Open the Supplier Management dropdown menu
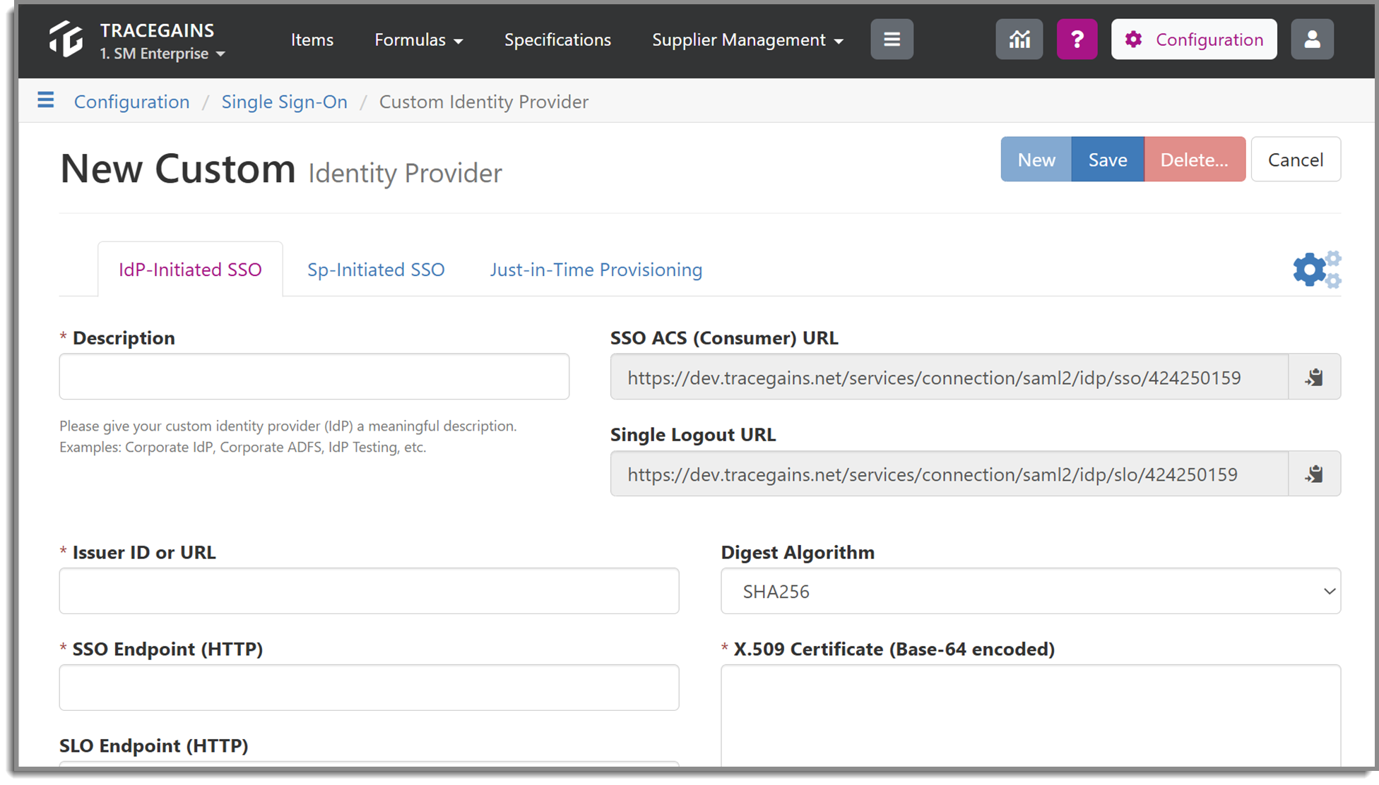Screen dimensions: 1379x785 pyautogui.click(x=747, y=40)
